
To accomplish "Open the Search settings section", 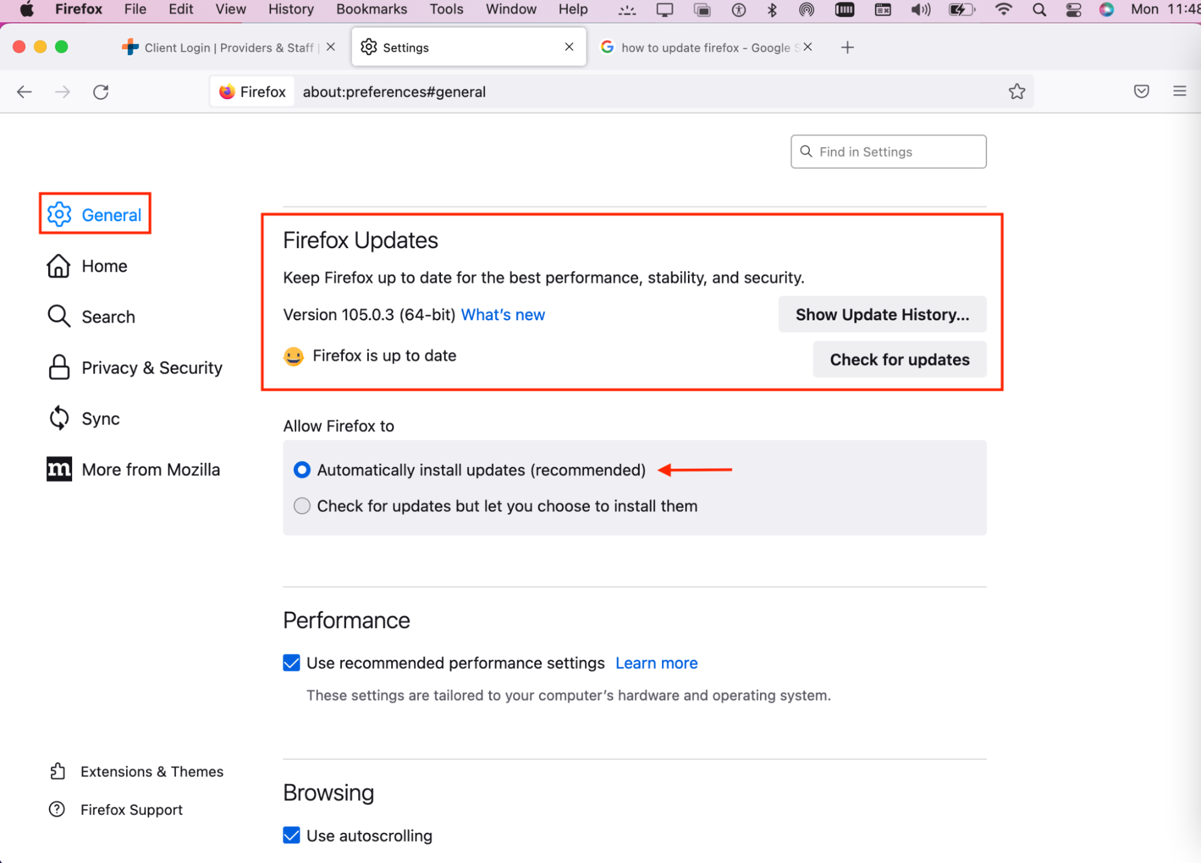I will pyautogui.click(x=108, y=316).
